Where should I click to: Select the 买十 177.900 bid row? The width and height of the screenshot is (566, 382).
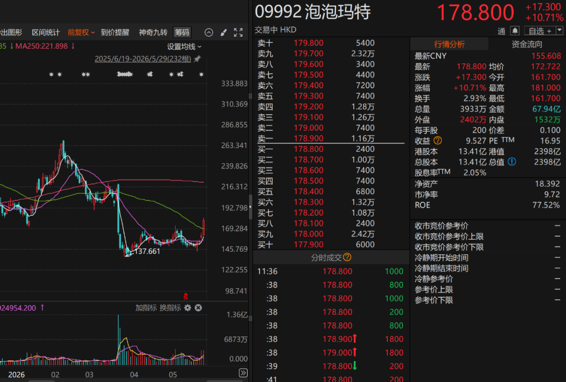point(331,244)
